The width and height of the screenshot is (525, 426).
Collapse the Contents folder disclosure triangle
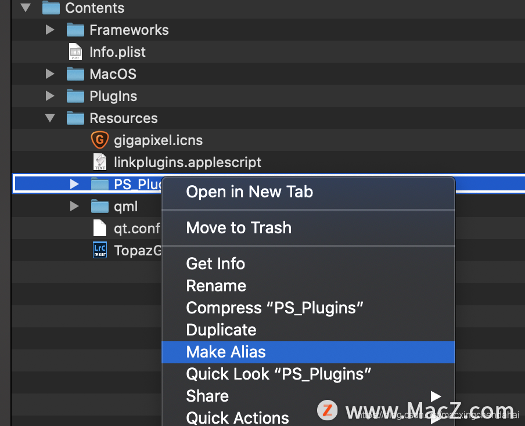(26, 8)
